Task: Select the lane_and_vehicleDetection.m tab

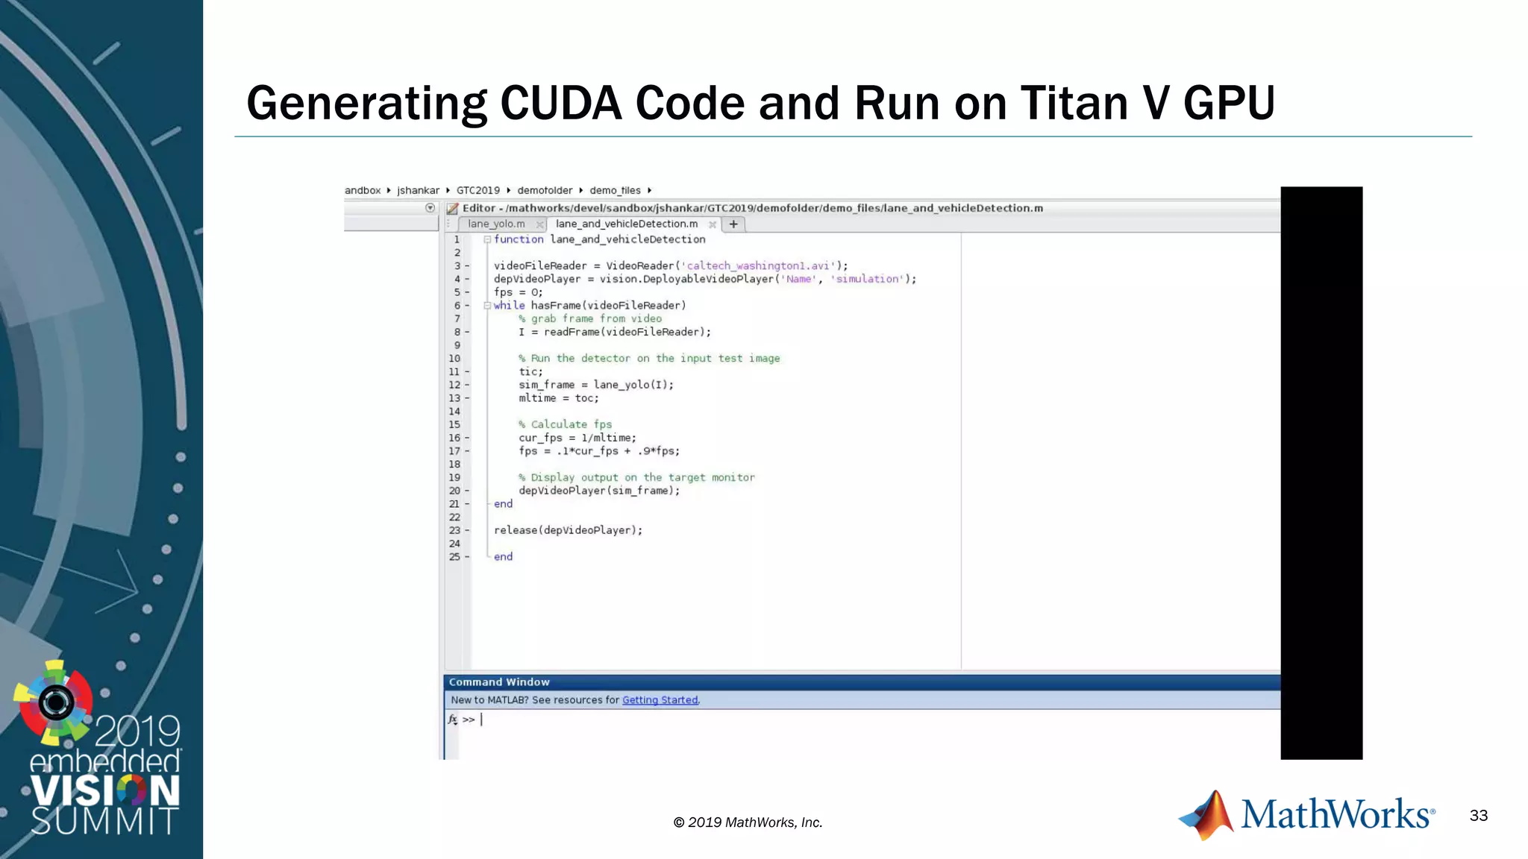Action: coord(626,224)
